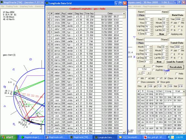Activate the MagiOracle [TM] taskbar button
The width and height of the screenshot is (186, 140).
80,137
